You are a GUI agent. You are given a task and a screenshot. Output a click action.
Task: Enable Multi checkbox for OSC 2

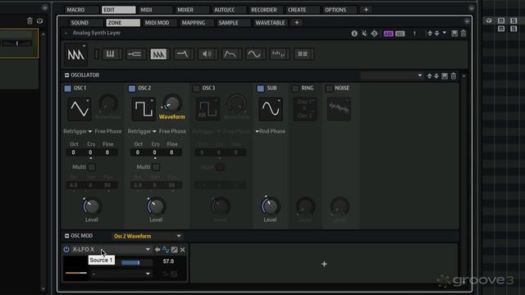pyautogui.click(x=156, y=167)
